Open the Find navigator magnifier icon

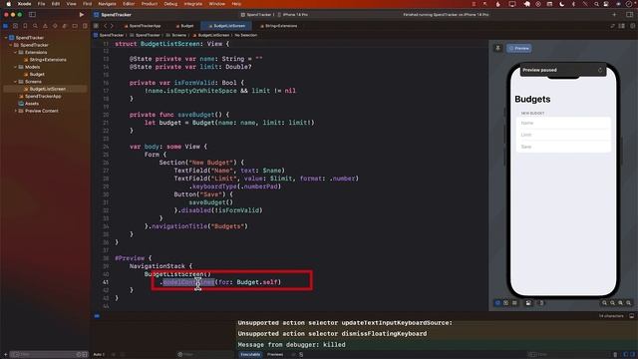pos(36,26)
